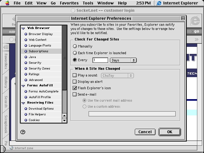Viewport: 204px width, 153px height.
Task: Click the bullet icon beside Cookies
Action: tap(26, 120)
